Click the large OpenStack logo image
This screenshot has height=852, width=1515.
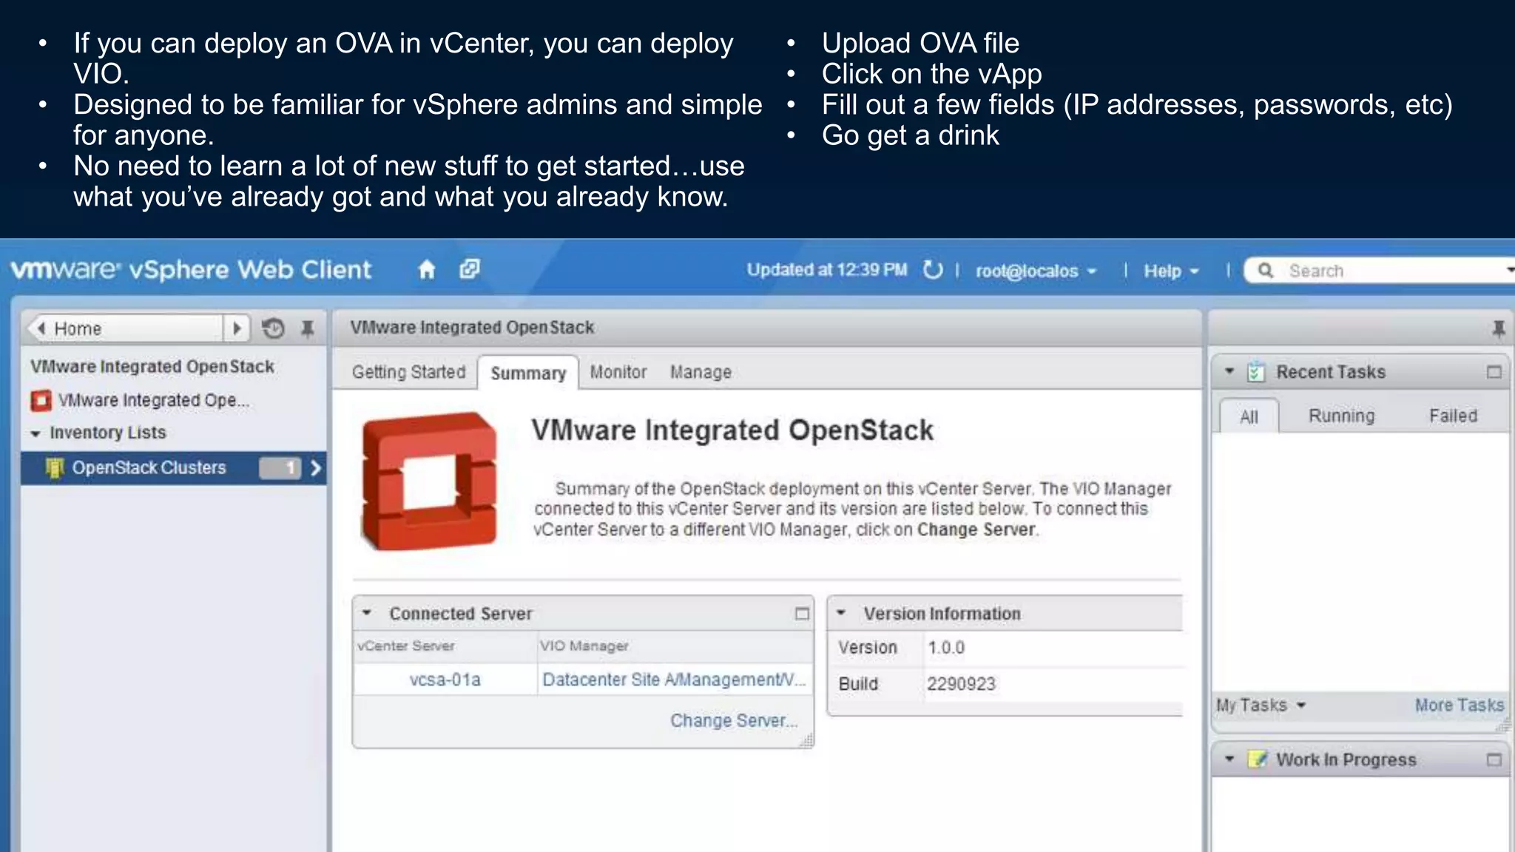430,481
